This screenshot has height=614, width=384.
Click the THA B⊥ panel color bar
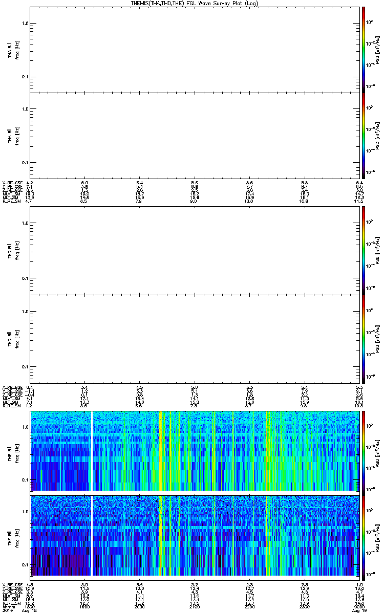364,49
